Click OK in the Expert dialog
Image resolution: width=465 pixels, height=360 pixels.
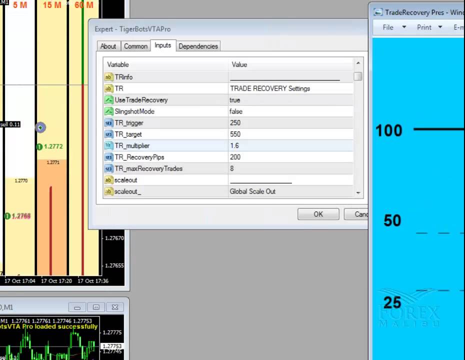(318, 214)
